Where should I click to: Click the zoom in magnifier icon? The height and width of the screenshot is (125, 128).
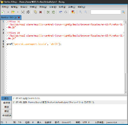pos(81,12)
